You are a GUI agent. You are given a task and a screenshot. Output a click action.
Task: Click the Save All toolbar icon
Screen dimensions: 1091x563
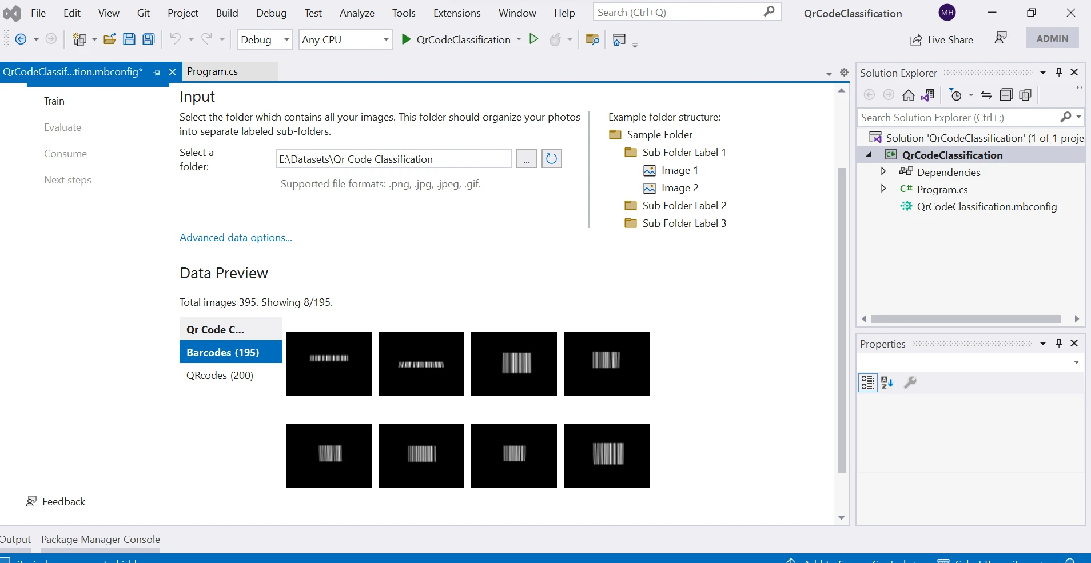[x=149, y=39]
